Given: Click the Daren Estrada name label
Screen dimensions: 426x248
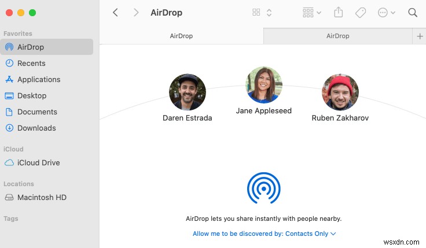Looking at the screenshot, I should tap(187, 118).
